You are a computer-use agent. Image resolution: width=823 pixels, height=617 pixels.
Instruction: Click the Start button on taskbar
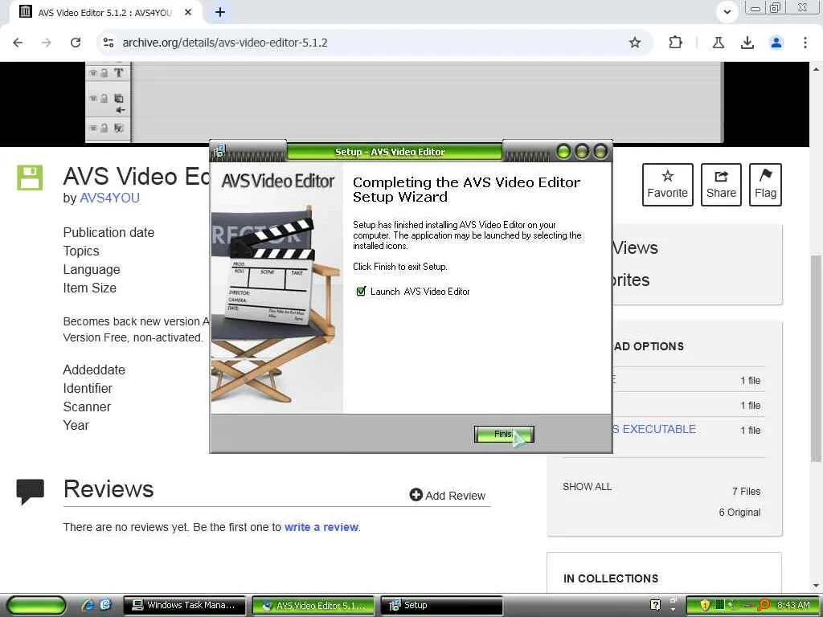37,605
